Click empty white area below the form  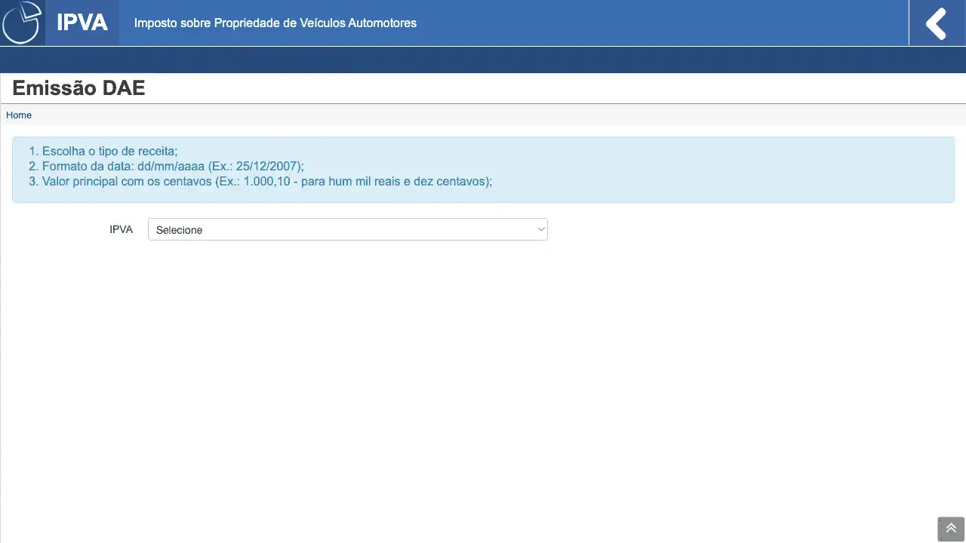click(x=483, y=377)
